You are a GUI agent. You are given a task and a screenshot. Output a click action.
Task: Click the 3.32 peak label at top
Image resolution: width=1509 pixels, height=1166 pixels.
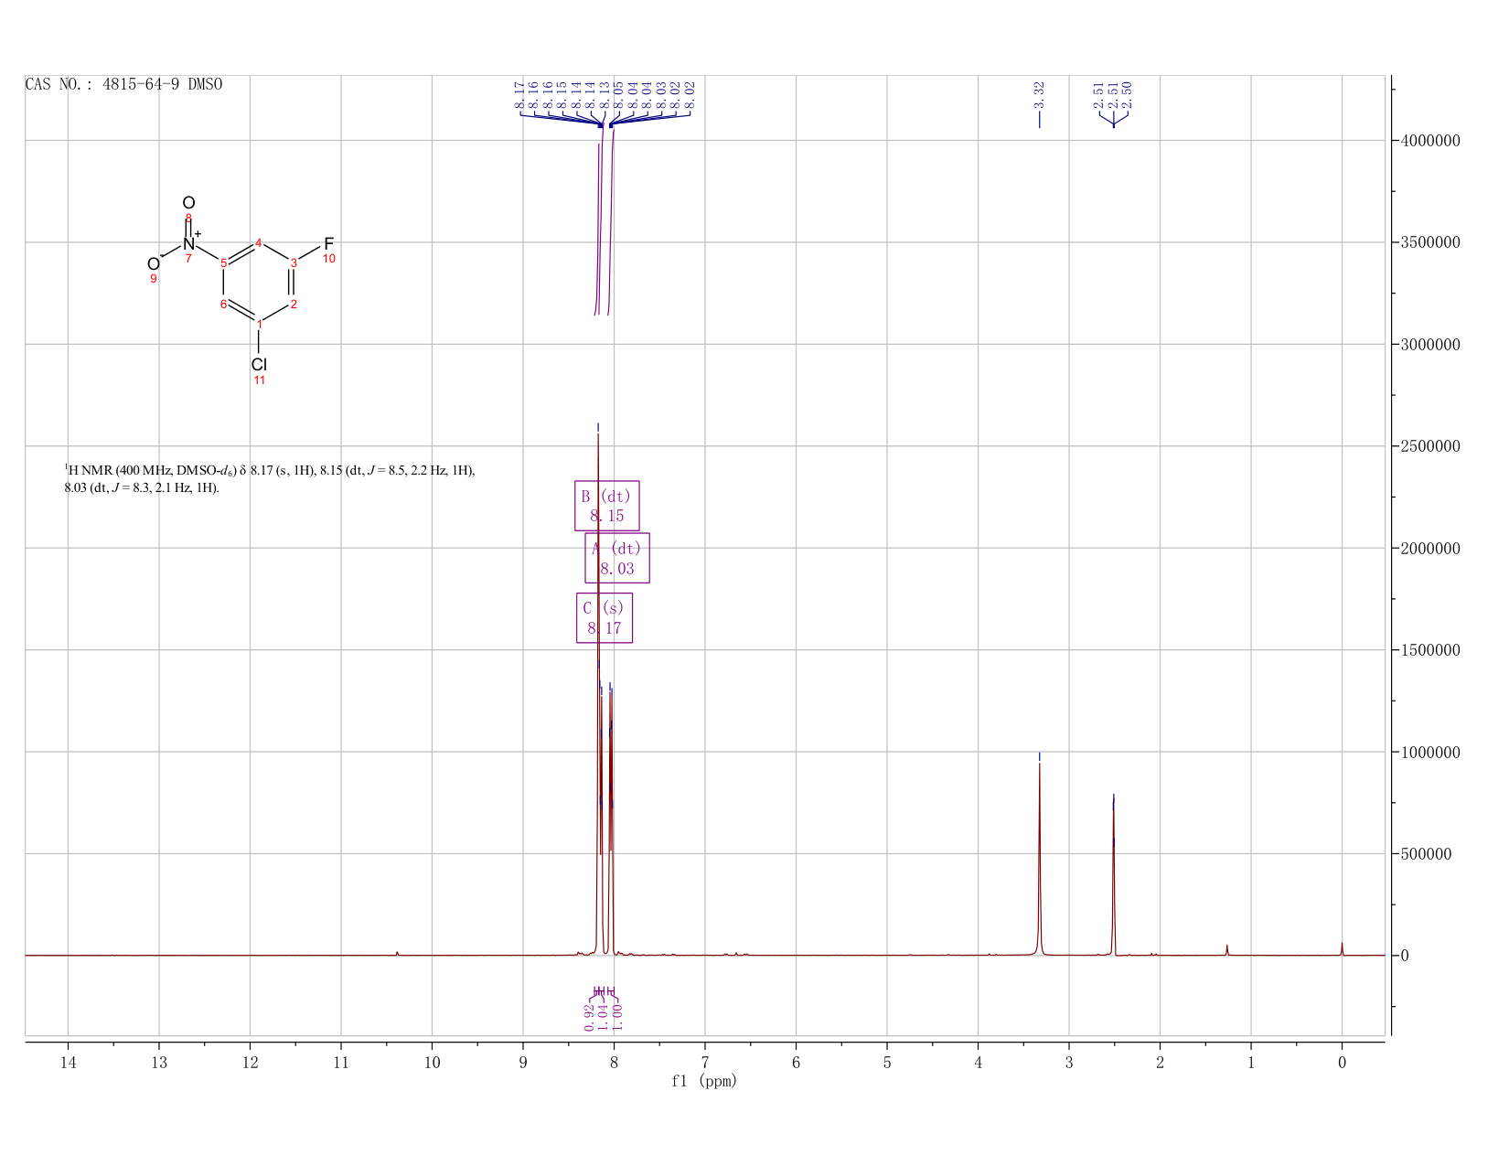[1039, 94]
